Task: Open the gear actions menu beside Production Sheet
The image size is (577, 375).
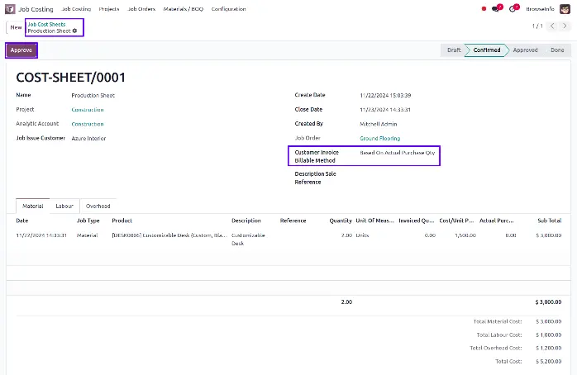Action: point(75,31)
